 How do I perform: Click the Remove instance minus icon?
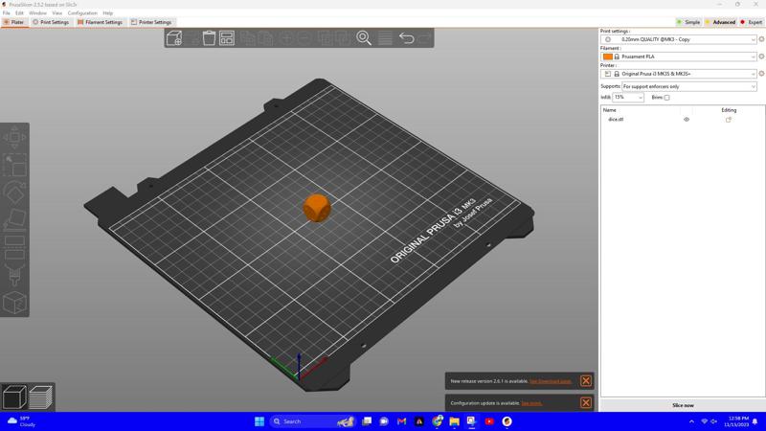tap(304, 38)
